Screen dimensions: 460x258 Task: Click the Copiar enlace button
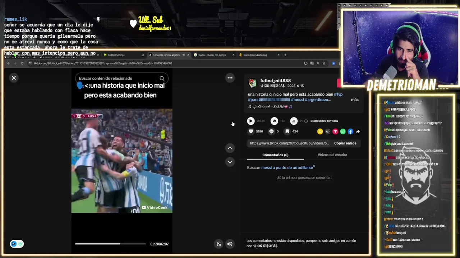345,143
